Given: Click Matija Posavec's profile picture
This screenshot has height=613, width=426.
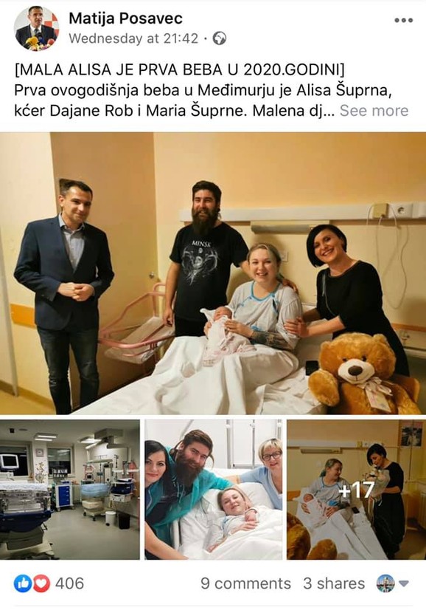Looking at the screenshot, I should coord(36,29).
